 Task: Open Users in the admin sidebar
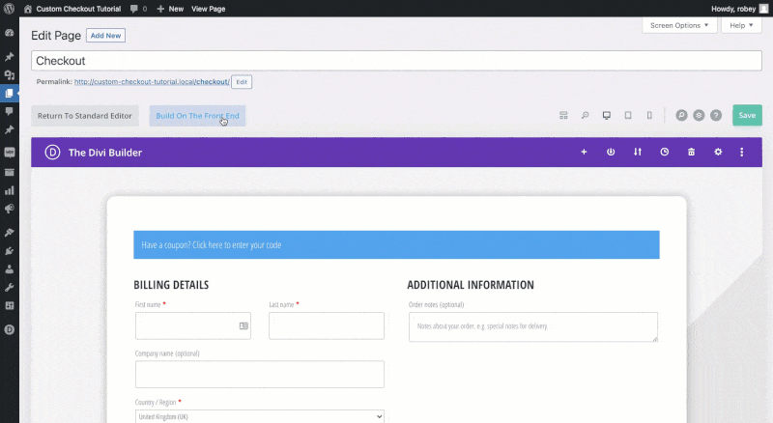(9, 269)
